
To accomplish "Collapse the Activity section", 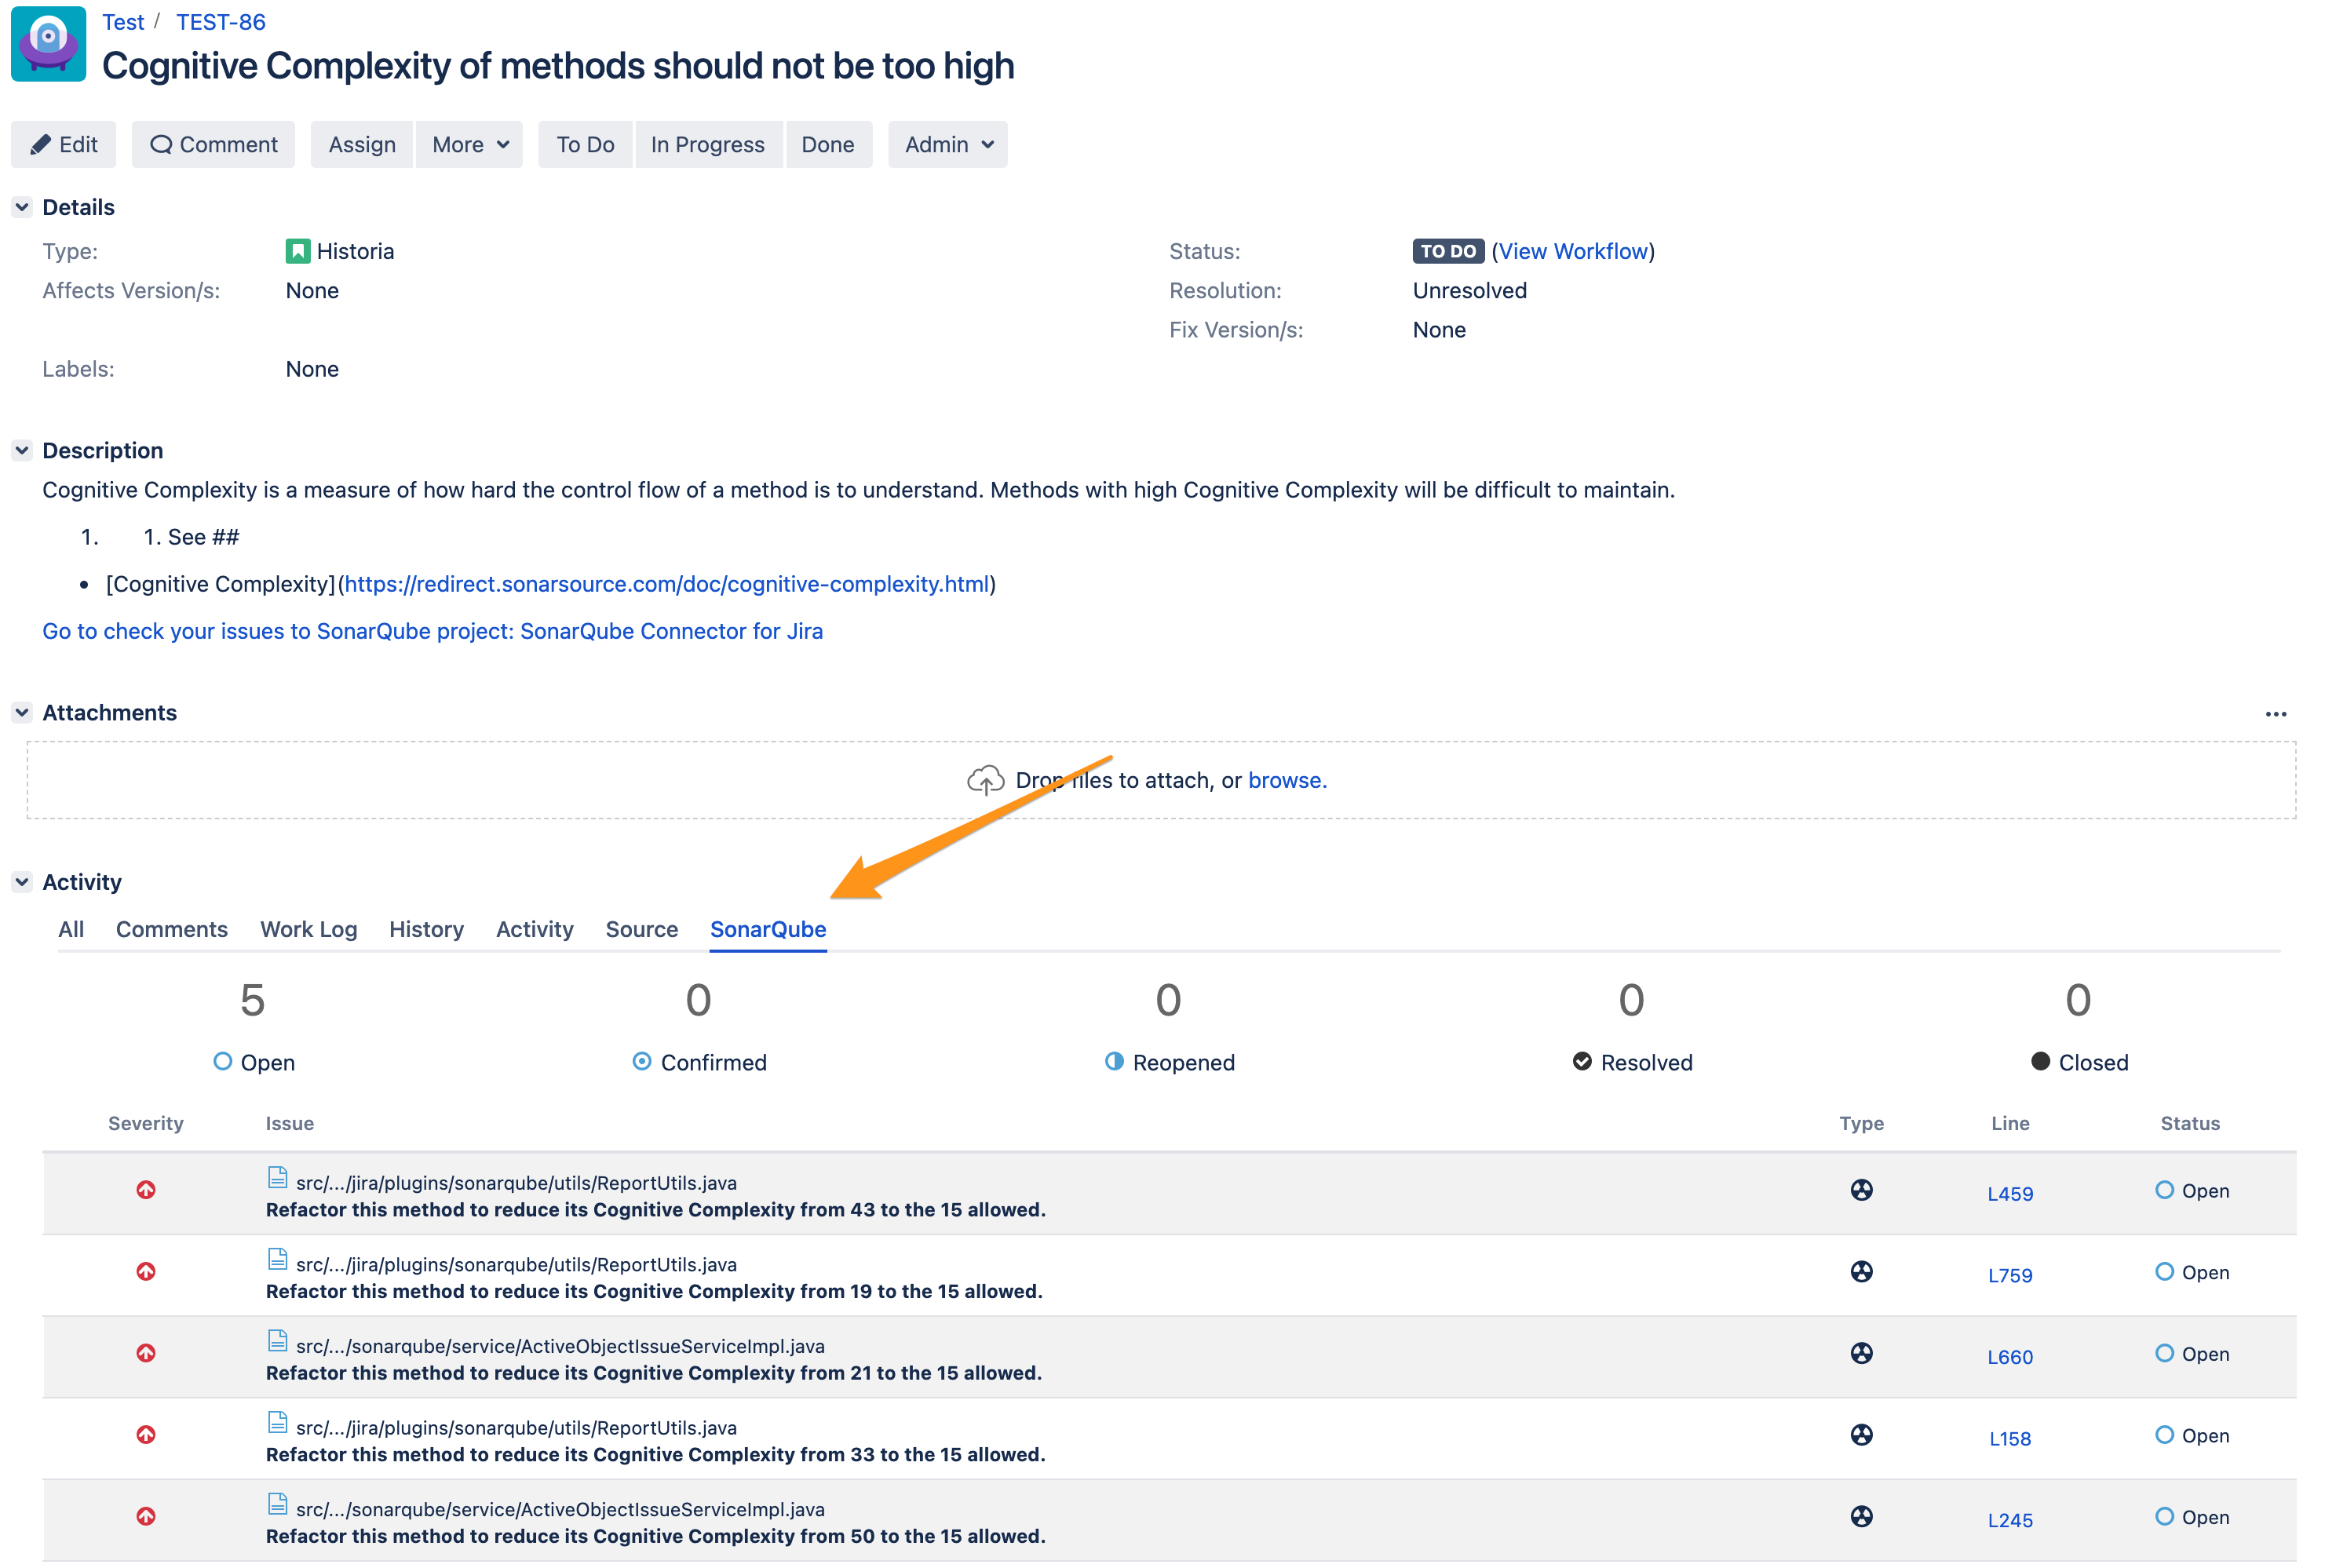I will (22, 882).
